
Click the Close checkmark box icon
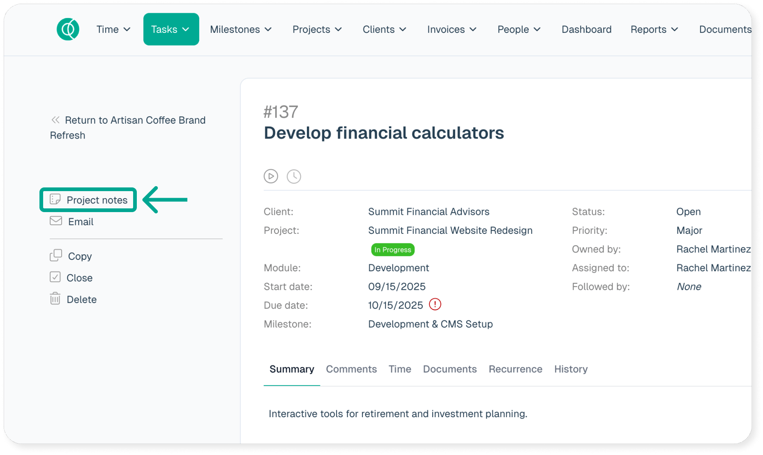[55, 277]
